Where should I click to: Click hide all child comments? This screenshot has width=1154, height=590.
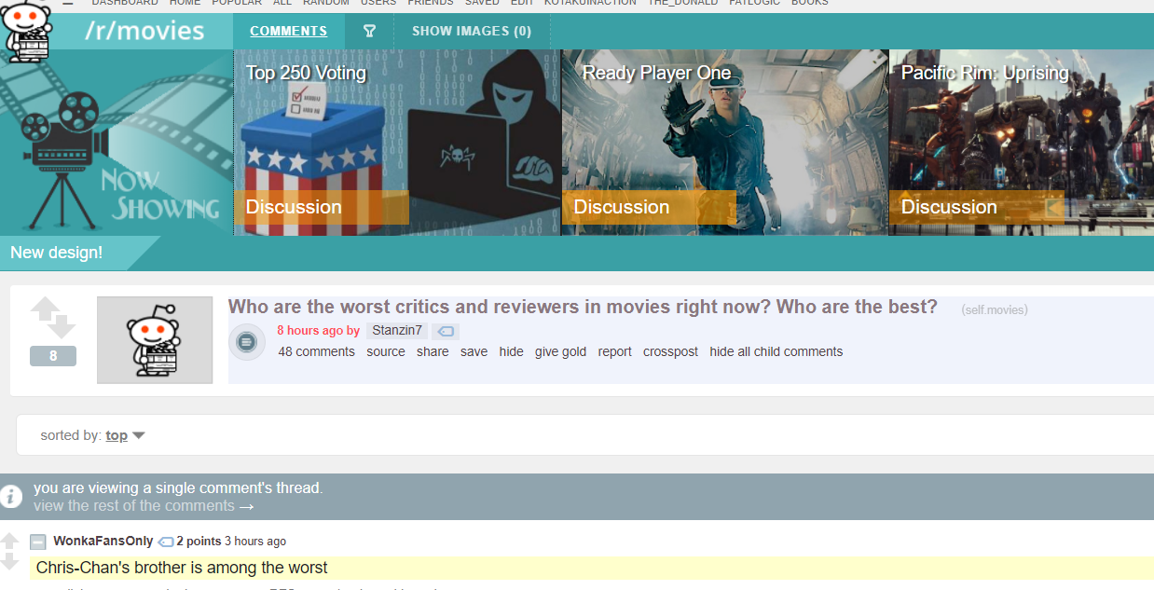pyautogui.click(x=776, y=351)
